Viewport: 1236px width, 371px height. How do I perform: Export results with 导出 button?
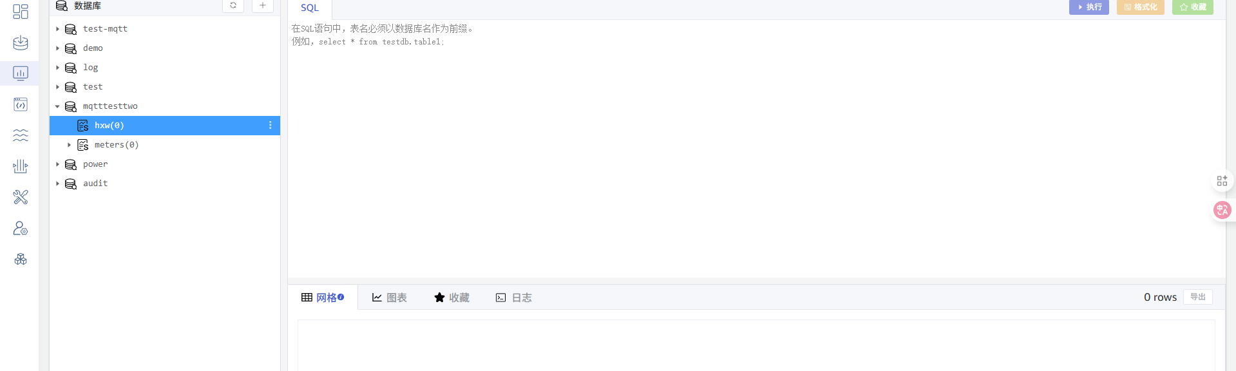point(1198,297)
